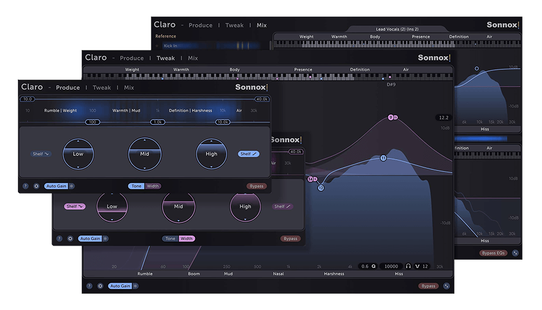Open the settings gear in the Tweak window footer
The image size is (542, 310).
pos(100,286)
